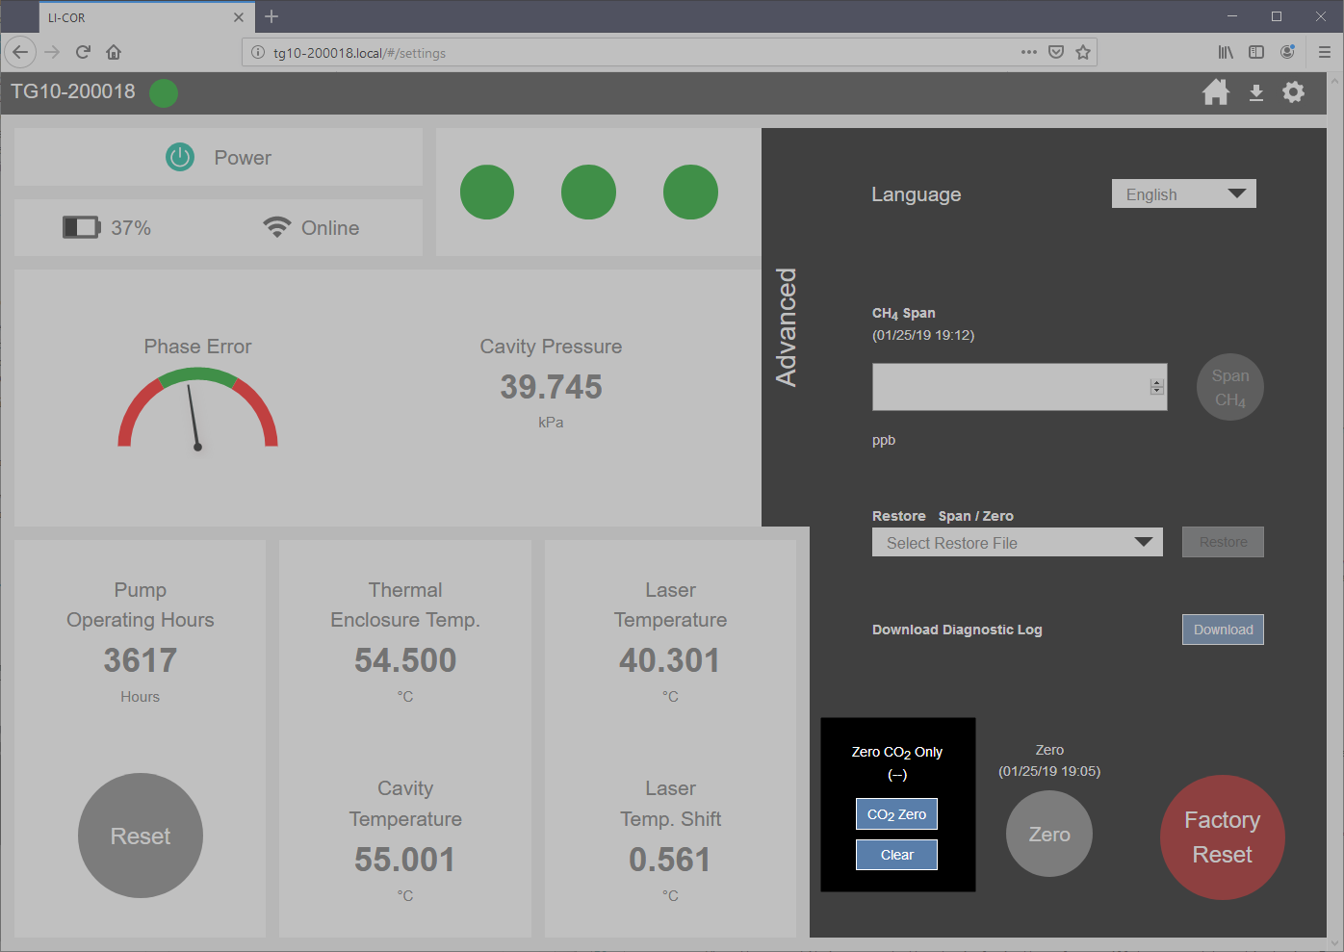The width and height of the screenshot is (1344, 952).
Task: Click the browser reload icon
Action: point(83,52)
